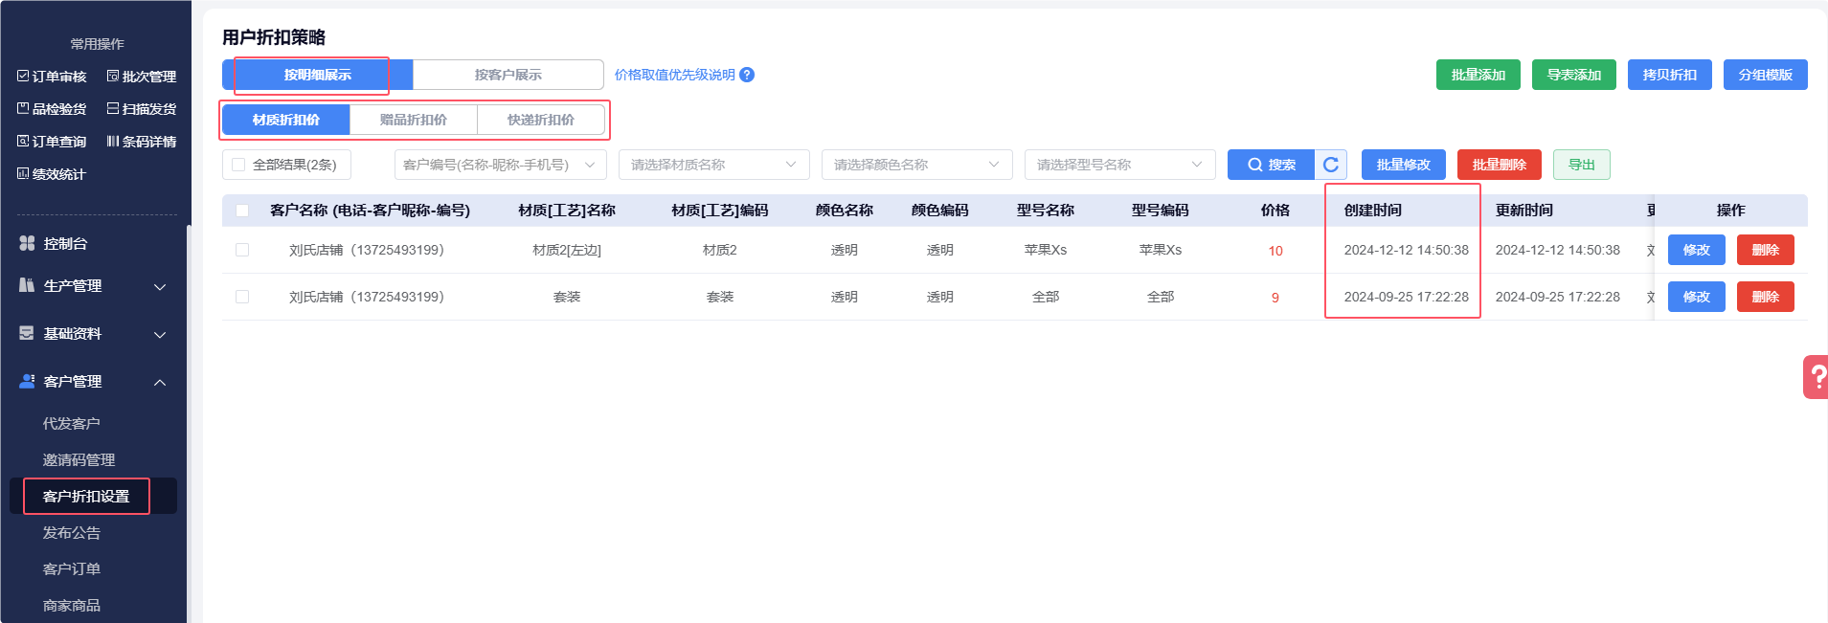Screen dimensions: 1828x623
Task: Click the 批量修改 button
Action: 1404,165
